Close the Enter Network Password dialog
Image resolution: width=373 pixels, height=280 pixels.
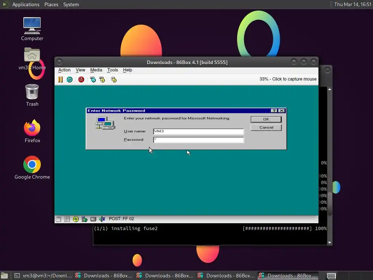(282, 111)
